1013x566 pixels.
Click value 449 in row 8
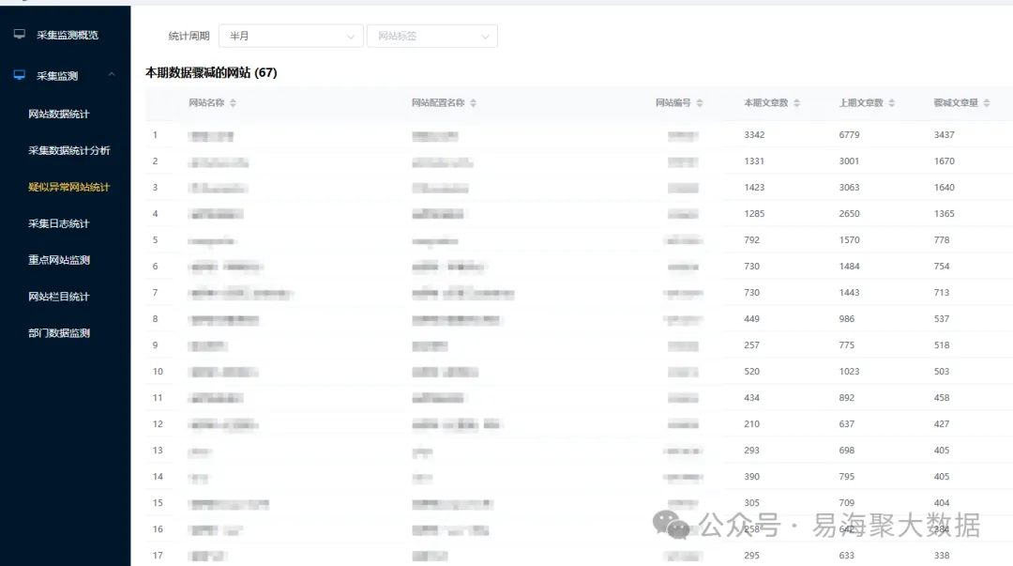pyautogui.click(x=751, y=319)
